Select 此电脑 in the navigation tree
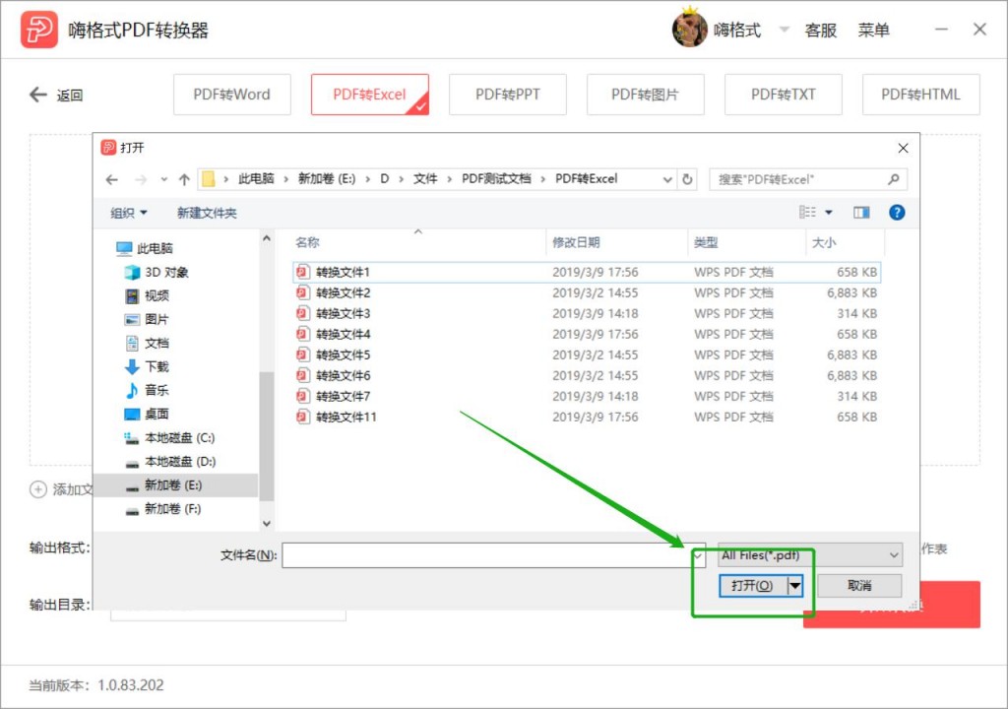1008x709 pixels. (x=145, y=248)
